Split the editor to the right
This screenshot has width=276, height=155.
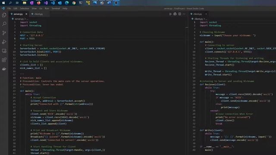179,14
